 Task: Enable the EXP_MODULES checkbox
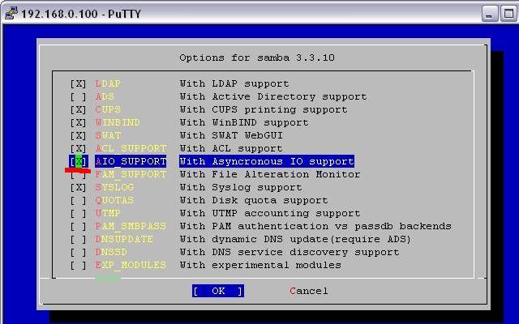[x=78, y=265]
